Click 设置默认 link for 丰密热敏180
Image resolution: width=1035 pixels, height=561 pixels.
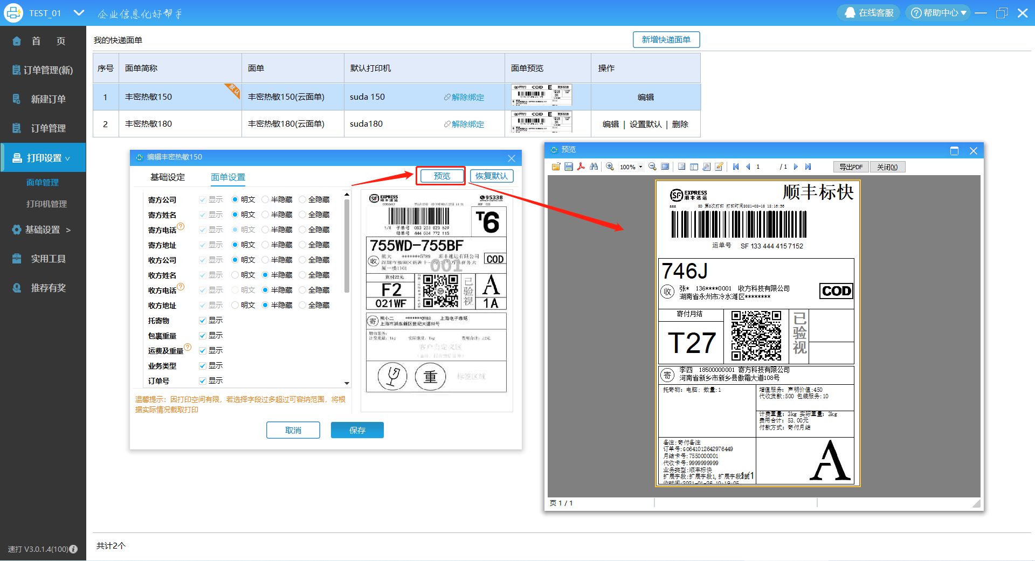tap(646, 124)
